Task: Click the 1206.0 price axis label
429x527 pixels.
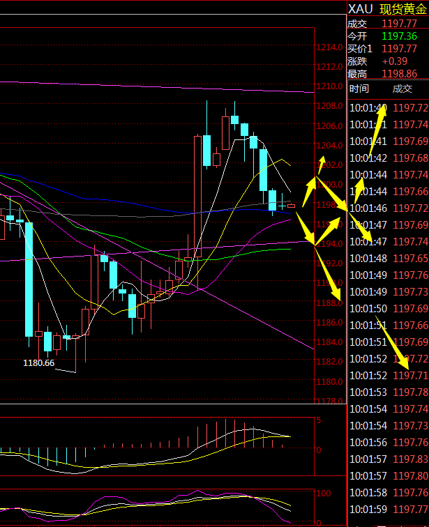Action: click(329, 125)
